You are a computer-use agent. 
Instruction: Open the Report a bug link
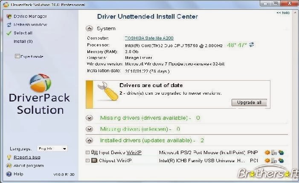pyautogui.click(x=27, y=157)
